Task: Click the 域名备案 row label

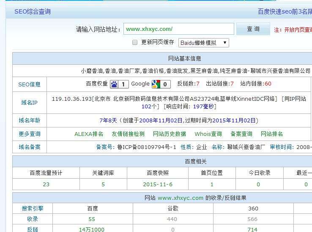Action: [30, 147]
